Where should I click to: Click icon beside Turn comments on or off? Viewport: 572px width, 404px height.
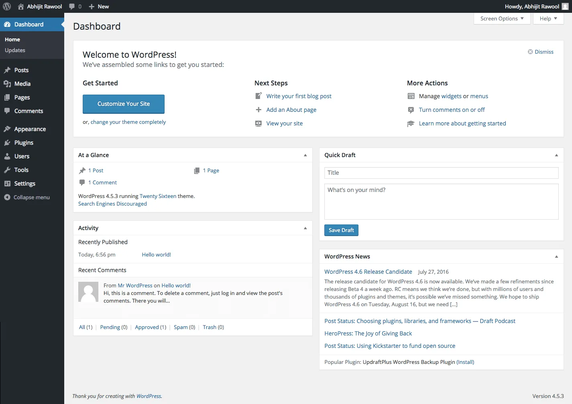(411, 110)
